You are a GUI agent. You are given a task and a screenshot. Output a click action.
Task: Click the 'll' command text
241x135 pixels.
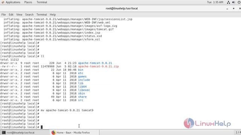[x=43, y=56]
